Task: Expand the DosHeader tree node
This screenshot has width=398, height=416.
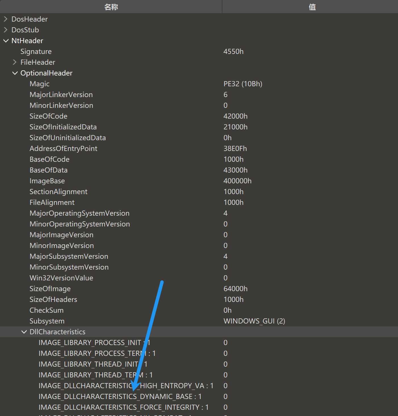Action: (6, 19)
